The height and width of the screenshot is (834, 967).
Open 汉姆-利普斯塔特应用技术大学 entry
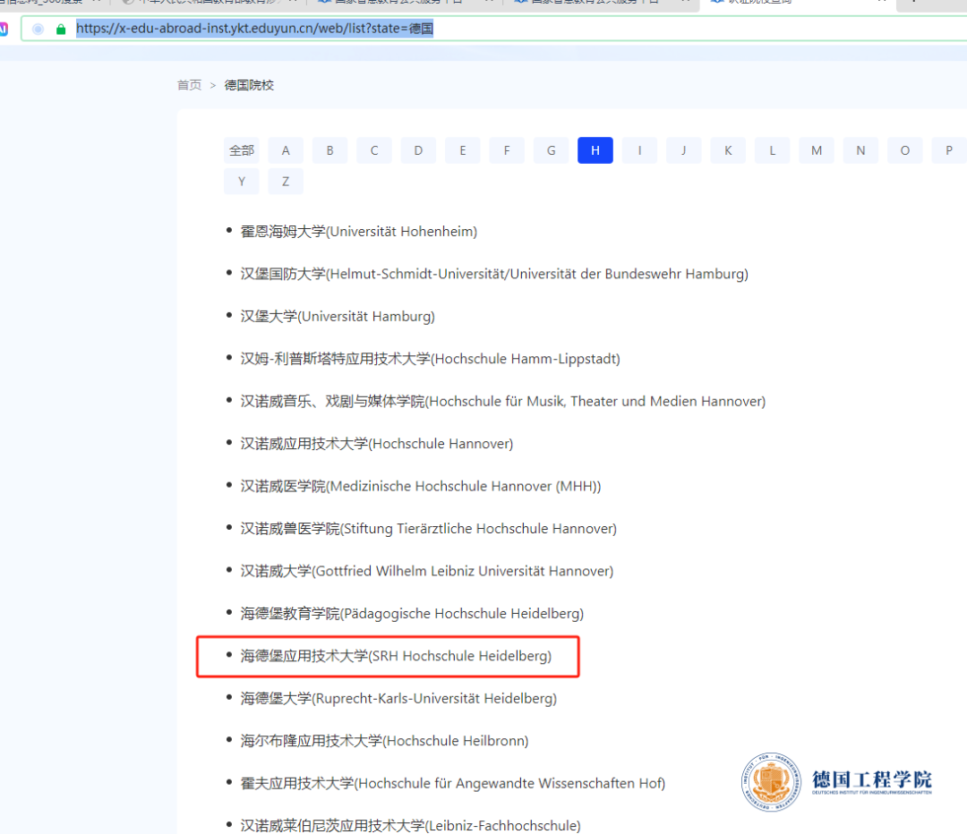[430, 359]
